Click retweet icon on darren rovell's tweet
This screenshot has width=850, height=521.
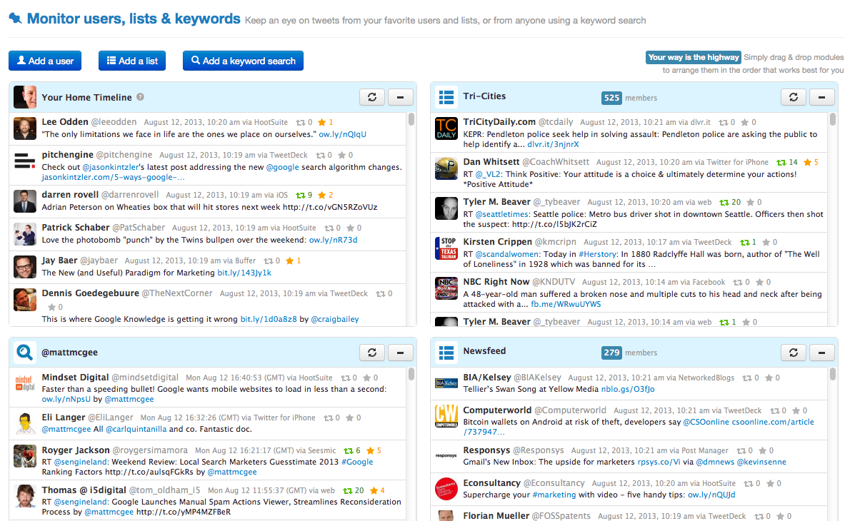pyautogui.click(x=300, y=195)
